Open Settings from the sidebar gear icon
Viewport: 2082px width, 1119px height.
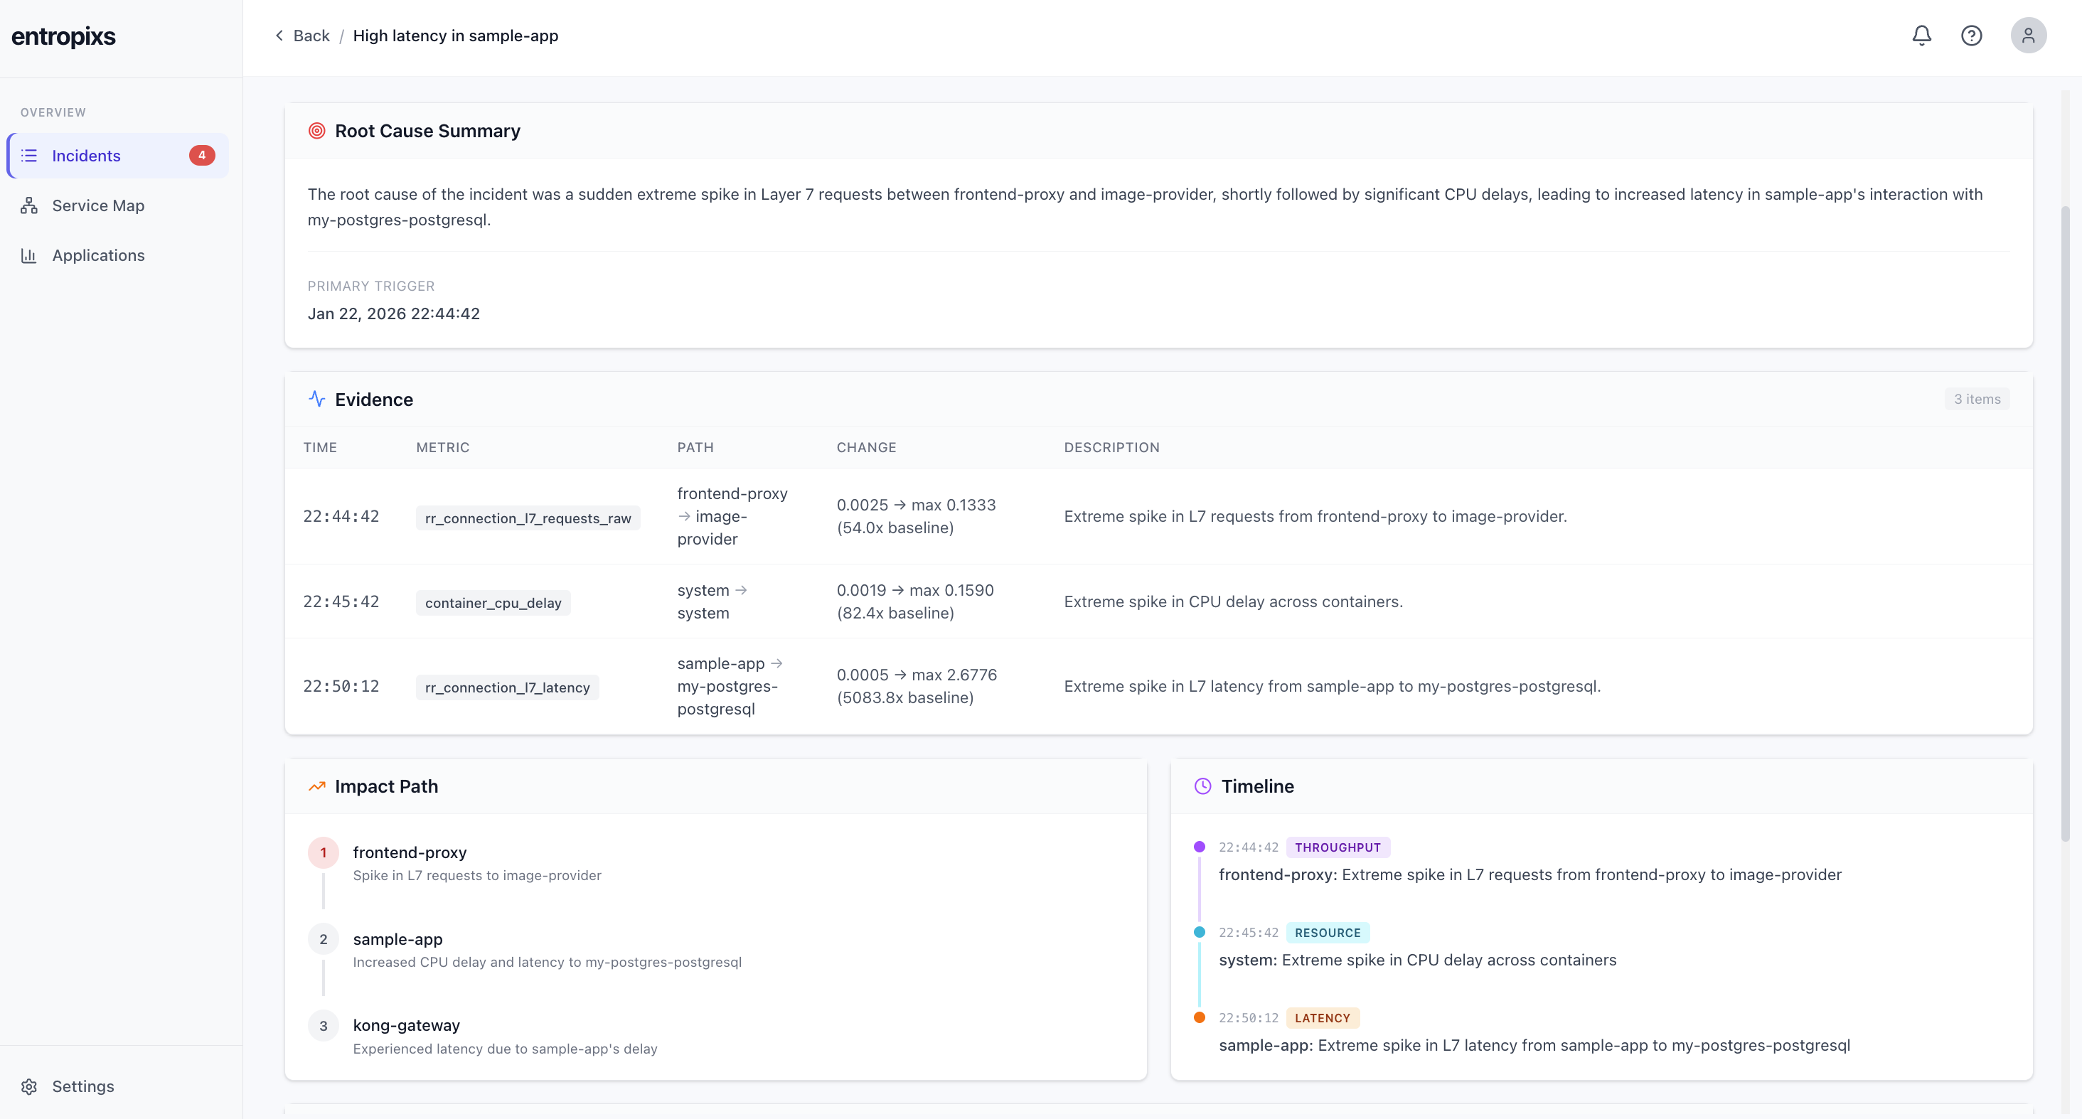tap(30, 1086)
